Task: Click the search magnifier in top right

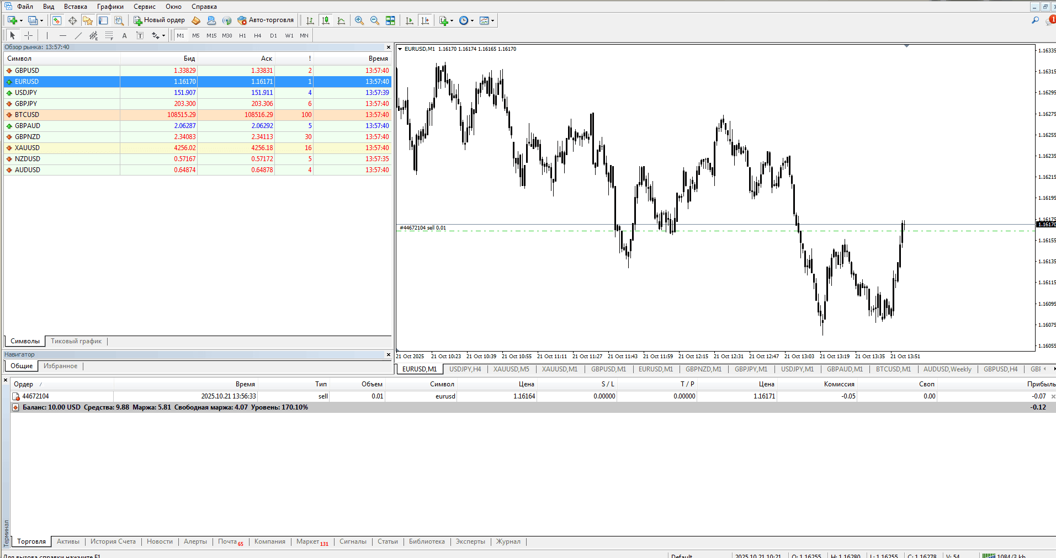Action: (1035, 20)
